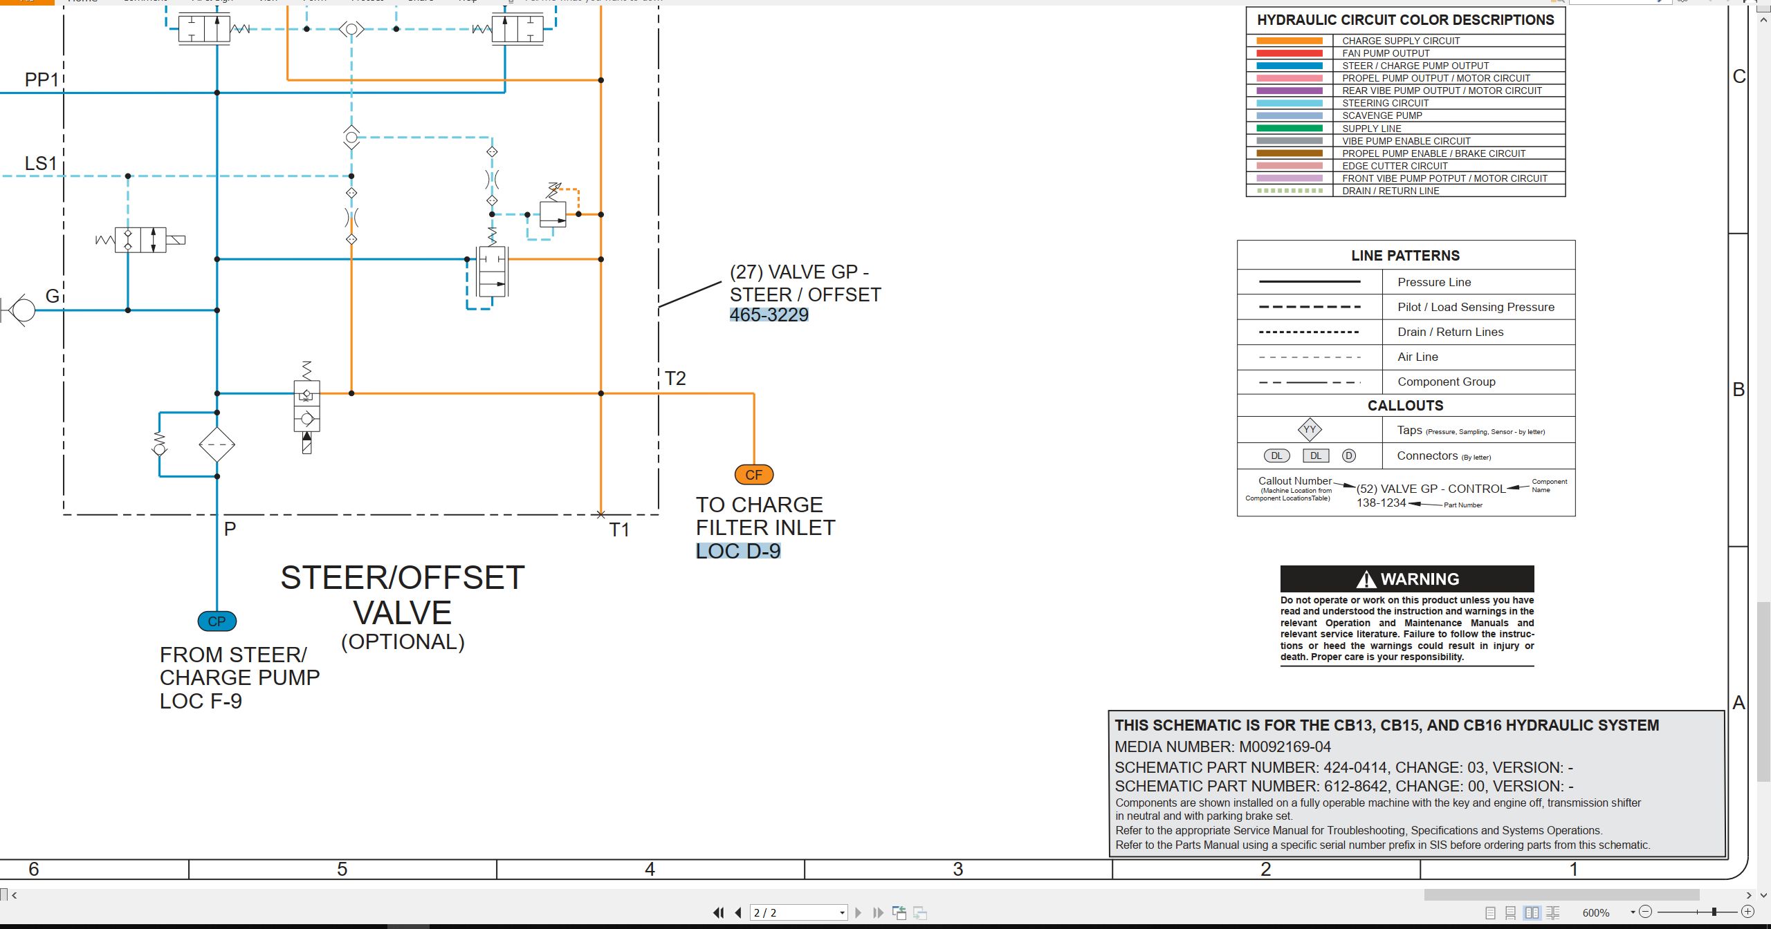This screenshot has height=929, width=1771.
Task: Open the page number dropdown arrow
Action: tap(842, 912)
